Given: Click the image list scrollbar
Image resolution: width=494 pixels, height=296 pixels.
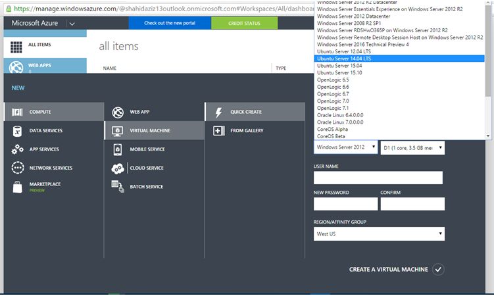Looking at the screenshot, I should click(x=488, y=51).
